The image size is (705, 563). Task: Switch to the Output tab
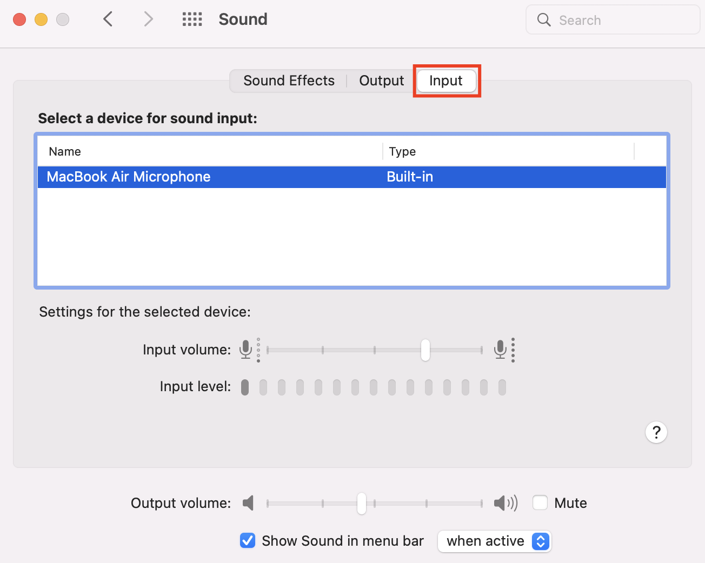381,81
